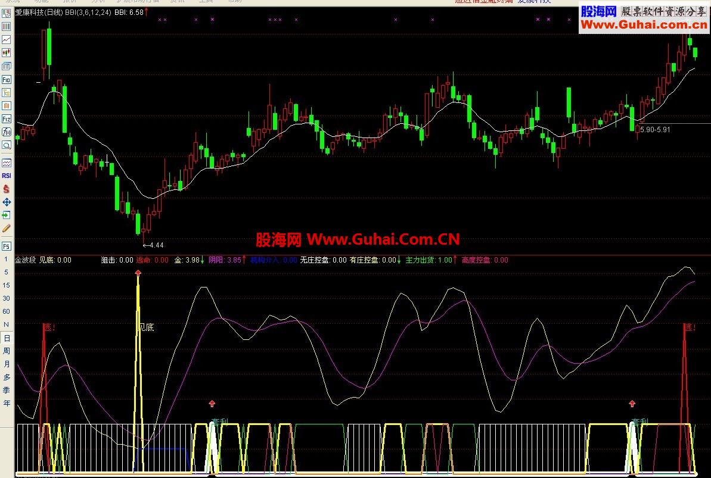Click the BBI: 6.58 value readout
This screenshot has height=478, width=711.
pyautogui.click(x=129, y=13)
